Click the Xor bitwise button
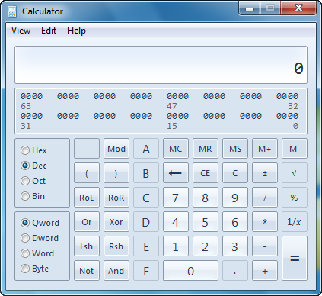Image resolution: width=322 pixels, height=296 pixels. click(x=116, y=222)
